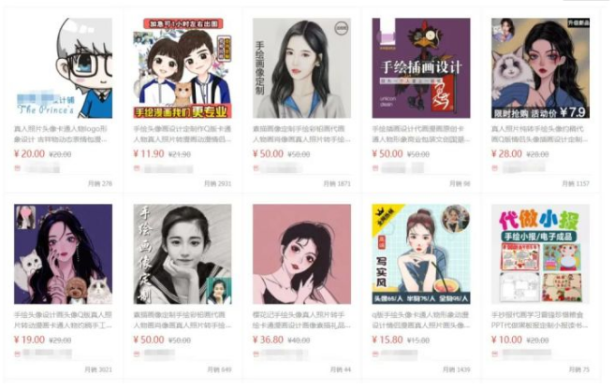614x390 pixels.
Task: Open the 代做小报 product thumbnail
Action: (x=540, y=253)
